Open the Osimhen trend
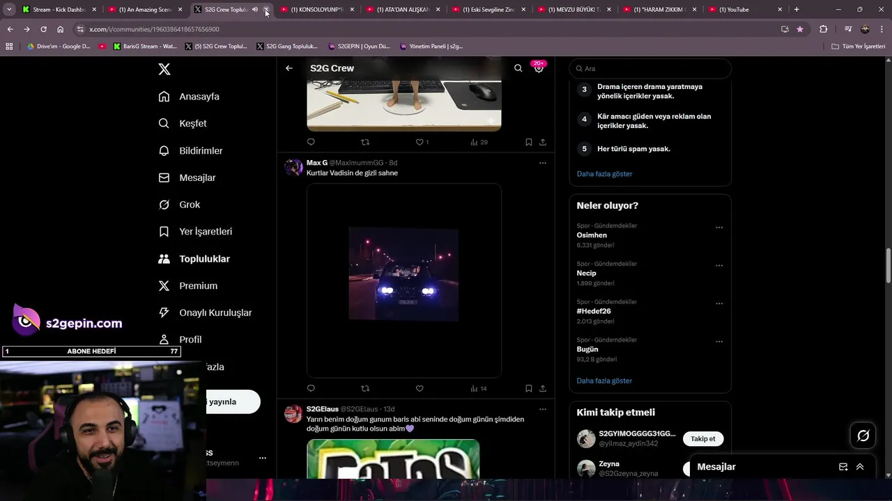Viewport: 892px width, 501px height. 592,235
